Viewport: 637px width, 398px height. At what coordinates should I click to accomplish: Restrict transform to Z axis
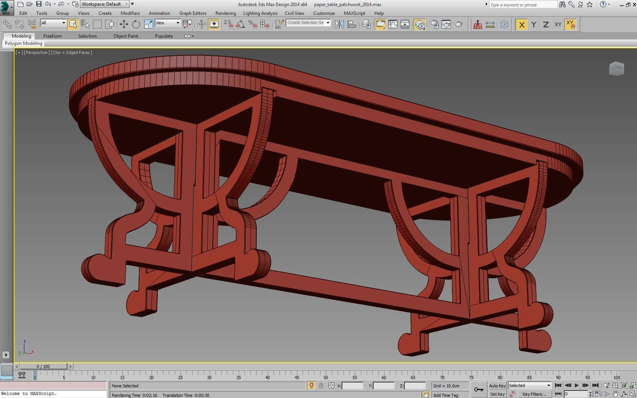pos(546,25)
